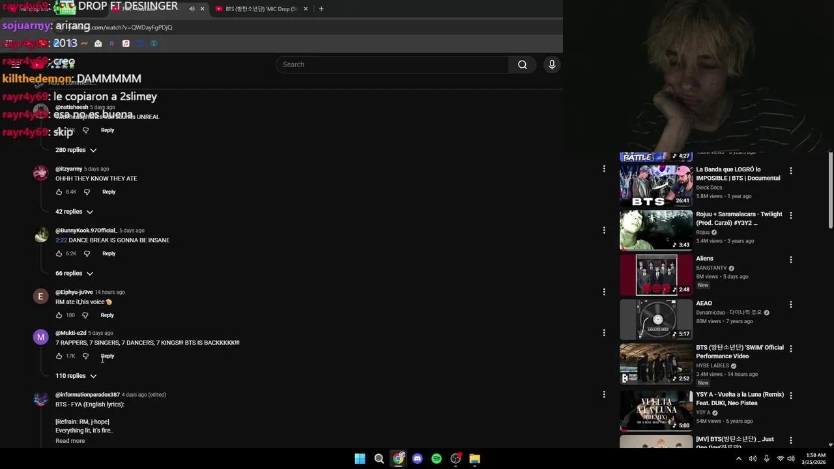834x469 pixels.
Task: Close the BTS MIC Drop tab
Action: click(306, 9)
